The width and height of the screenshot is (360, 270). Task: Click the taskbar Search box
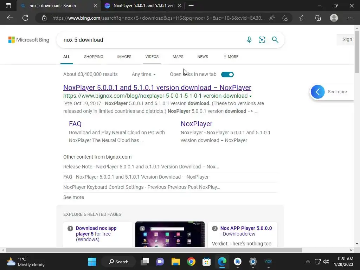pos(118,262)
